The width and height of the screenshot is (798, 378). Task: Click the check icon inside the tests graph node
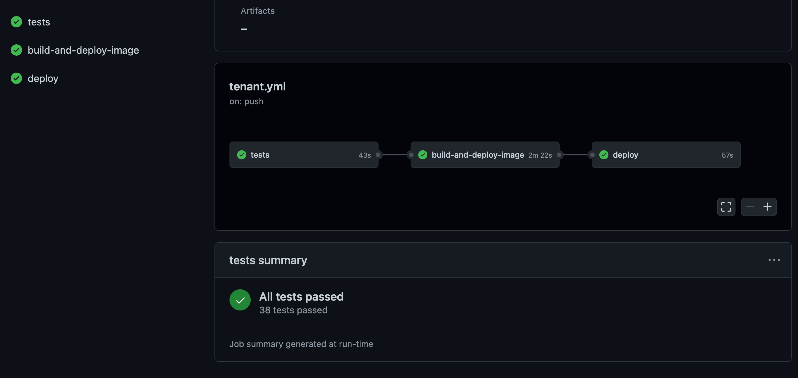(x=242, y=155)
